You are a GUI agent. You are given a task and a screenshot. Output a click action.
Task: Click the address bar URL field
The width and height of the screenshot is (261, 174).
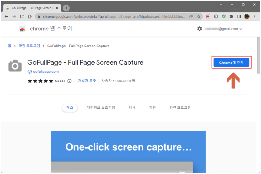tap(114, 16)
